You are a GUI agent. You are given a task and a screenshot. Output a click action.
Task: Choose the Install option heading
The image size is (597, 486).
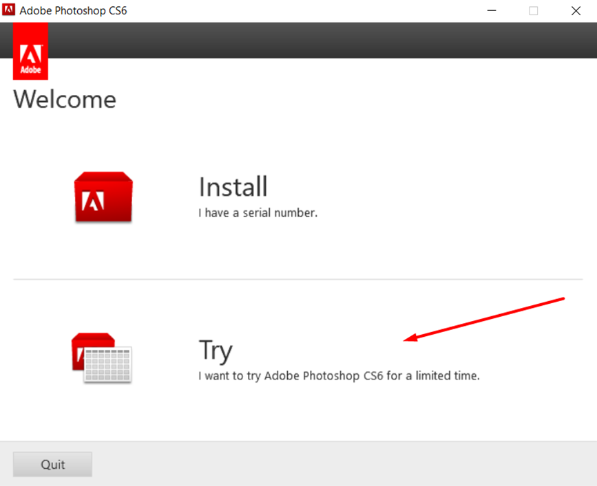coord(233,186)
